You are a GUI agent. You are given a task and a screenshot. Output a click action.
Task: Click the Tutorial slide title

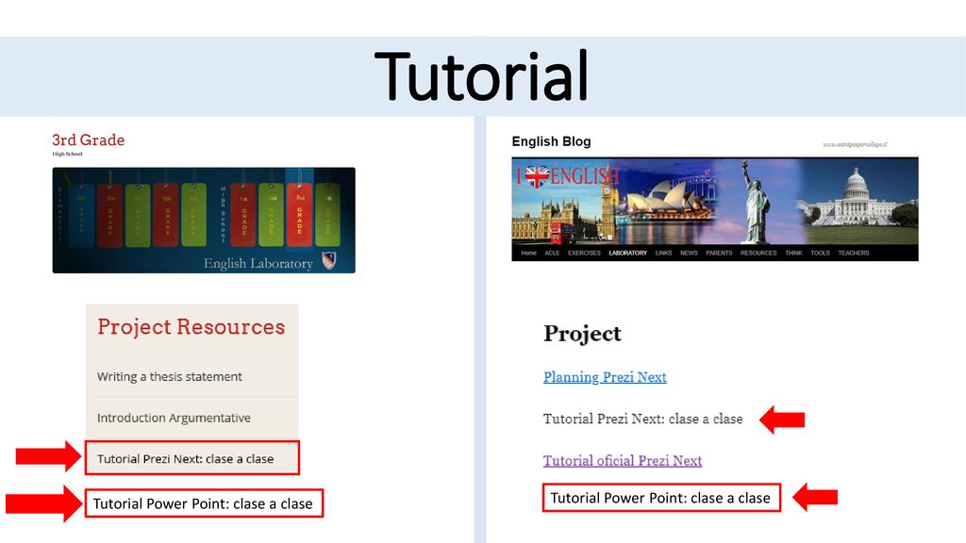point(481,75)
